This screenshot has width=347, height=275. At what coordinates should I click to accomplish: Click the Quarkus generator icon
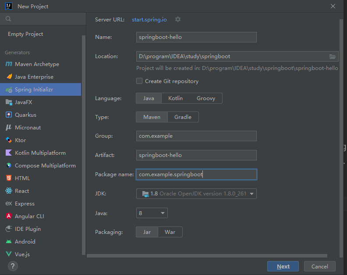[9, 115]
